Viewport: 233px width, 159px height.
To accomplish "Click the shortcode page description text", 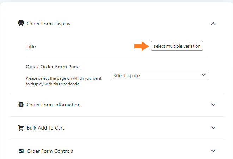I will (x=63, y=81).
